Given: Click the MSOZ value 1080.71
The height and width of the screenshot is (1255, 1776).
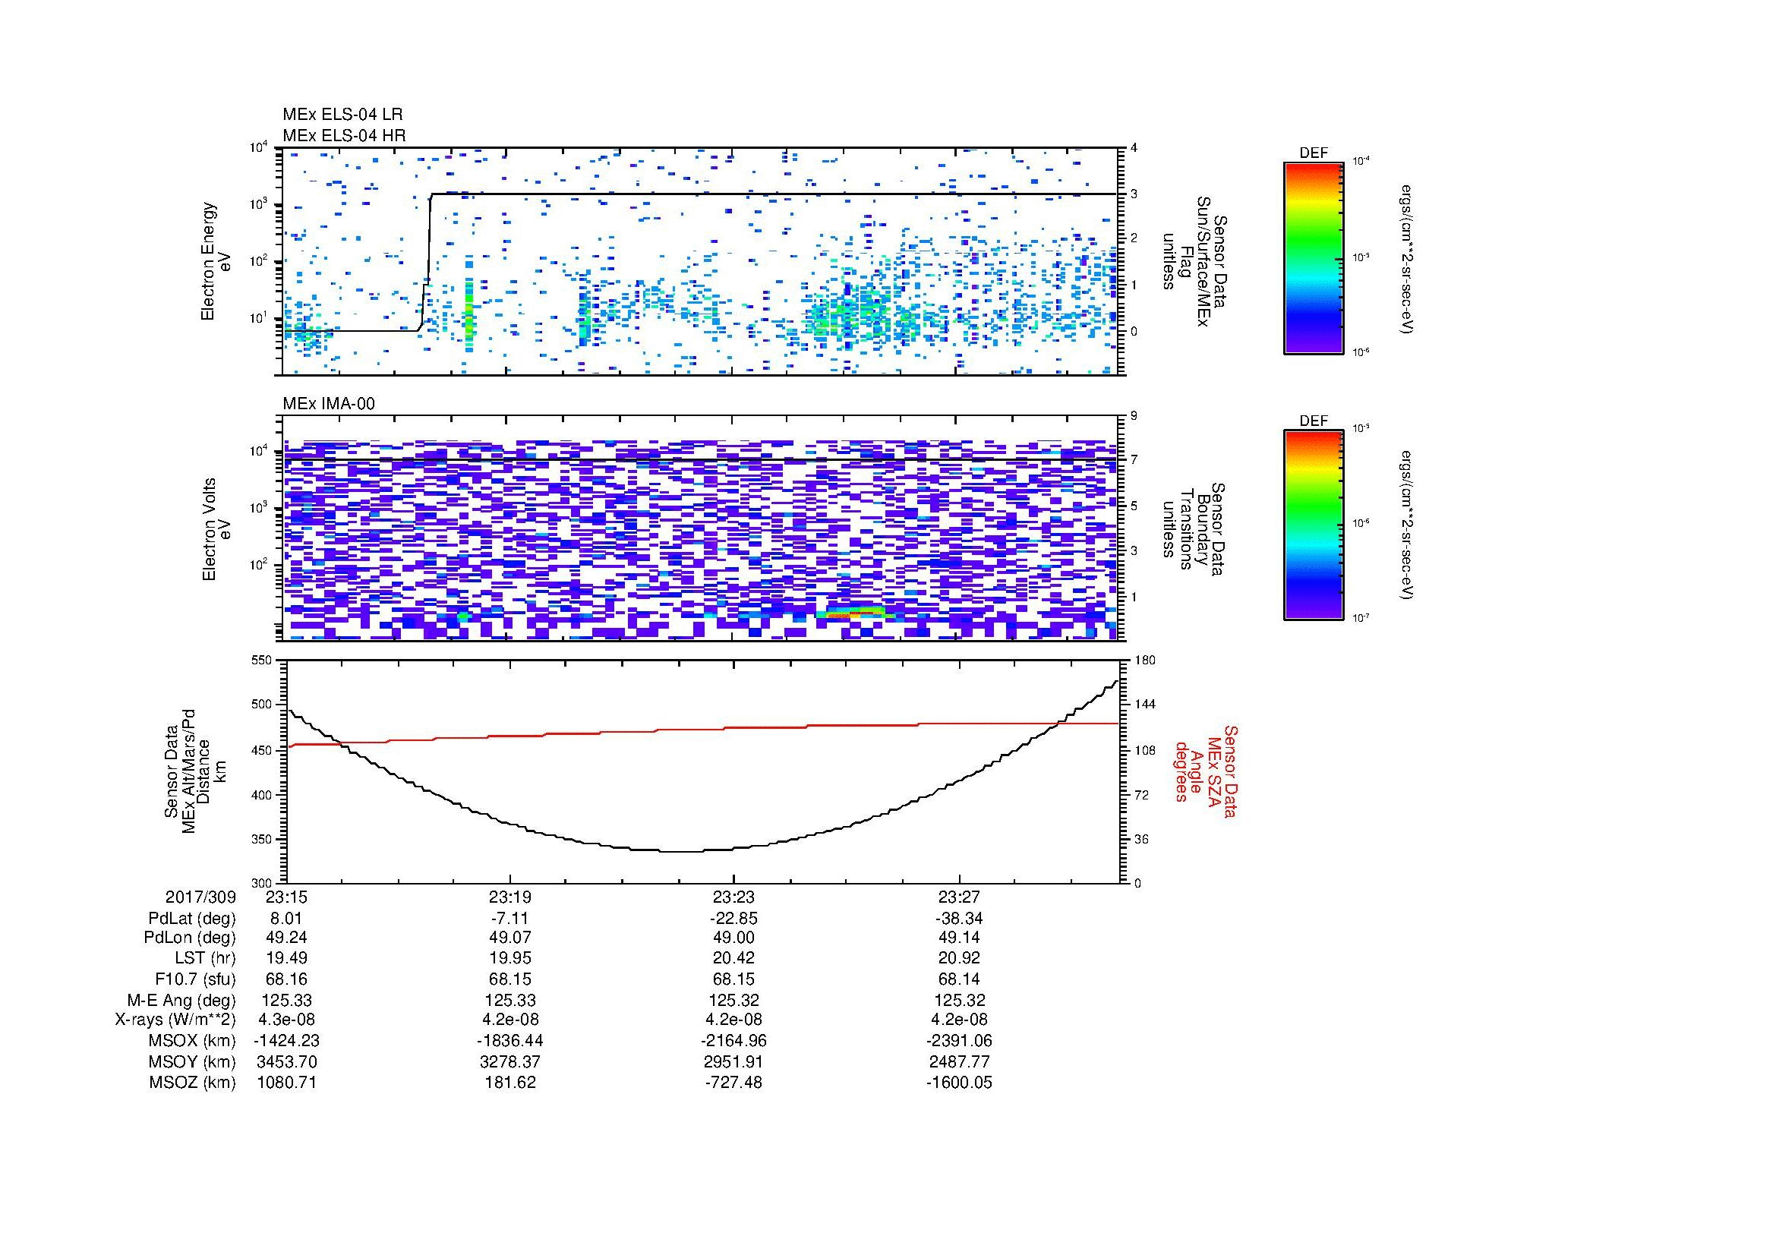Looking at the screenshot, I should (286, 1083).
